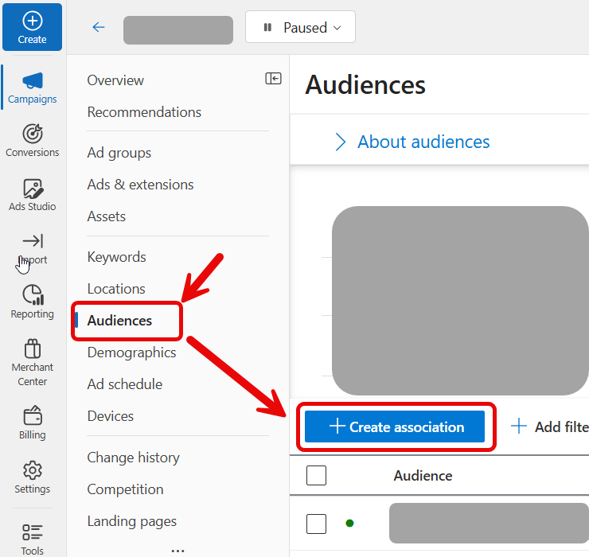Open Change history
This screenshot has width=589, height=557.
tap(134, 458)
